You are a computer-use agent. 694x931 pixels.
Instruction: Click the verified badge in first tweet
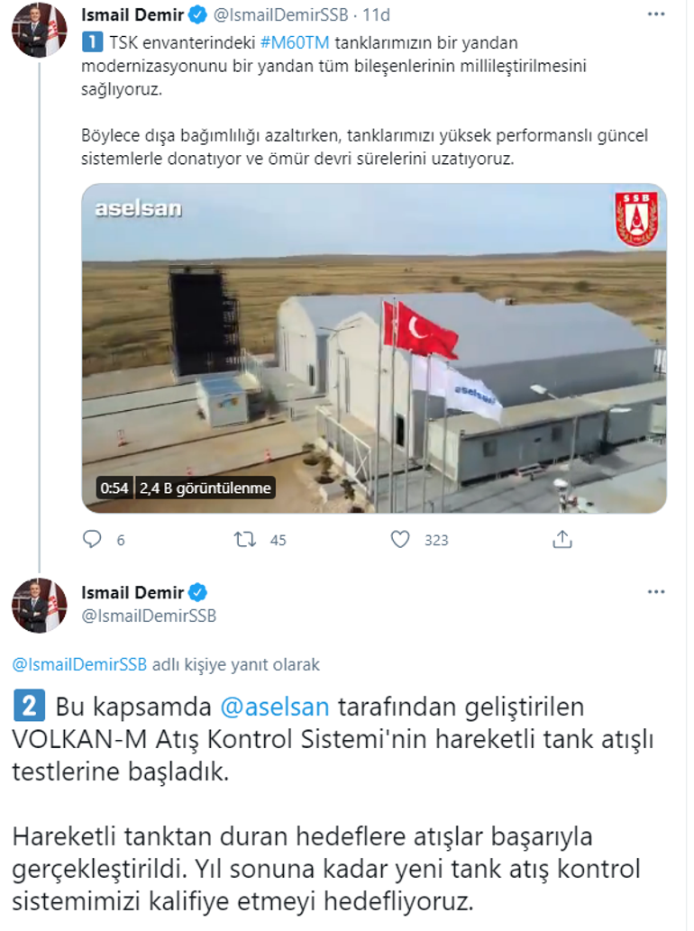click(197, 14)
